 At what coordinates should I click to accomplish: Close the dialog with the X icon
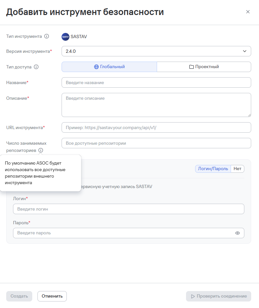coord(248,12)
